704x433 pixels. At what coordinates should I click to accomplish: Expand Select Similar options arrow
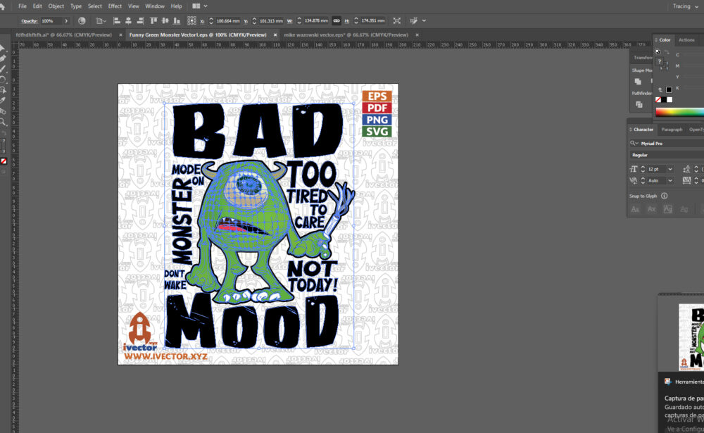point(425,20)
